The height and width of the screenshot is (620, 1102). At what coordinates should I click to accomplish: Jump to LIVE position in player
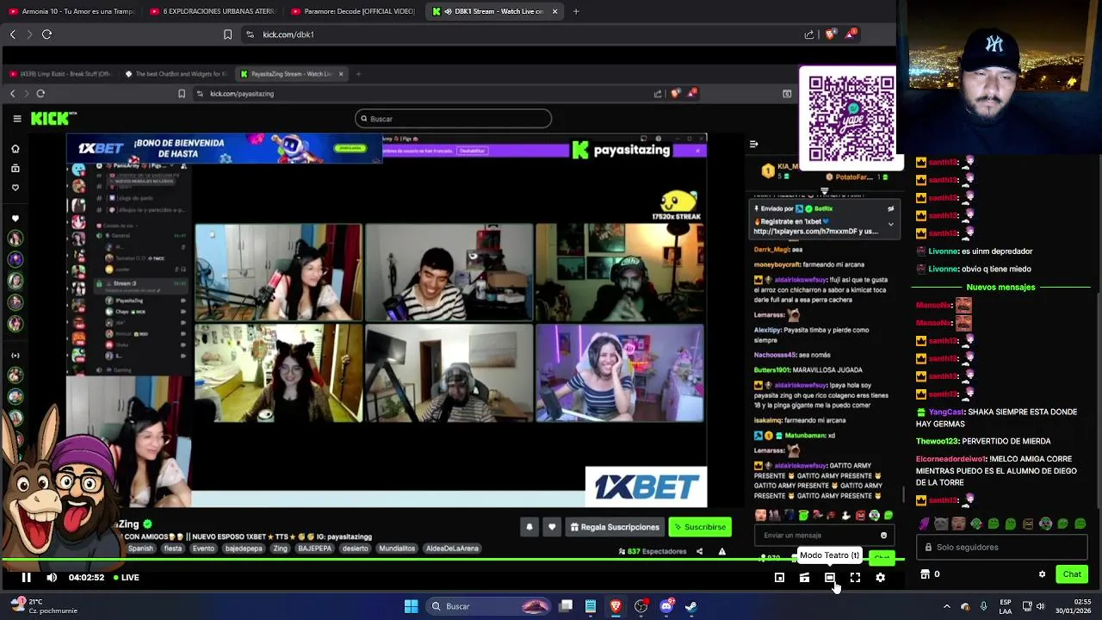click(127, 578)
